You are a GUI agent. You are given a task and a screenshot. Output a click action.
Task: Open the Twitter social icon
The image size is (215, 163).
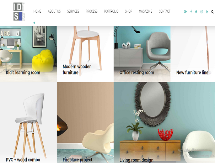point(196,12)
